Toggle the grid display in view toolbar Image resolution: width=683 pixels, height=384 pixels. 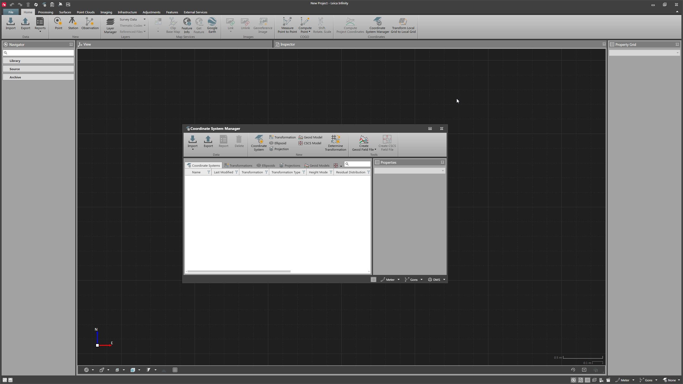point(175,370)
